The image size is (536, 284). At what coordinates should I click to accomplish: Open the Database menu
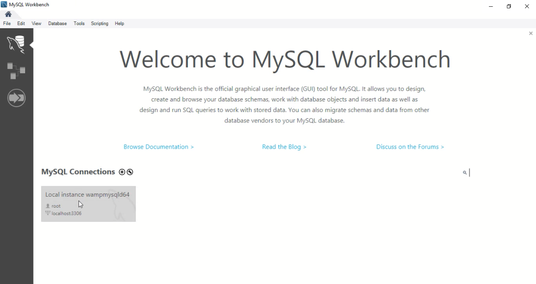point(58,24)
